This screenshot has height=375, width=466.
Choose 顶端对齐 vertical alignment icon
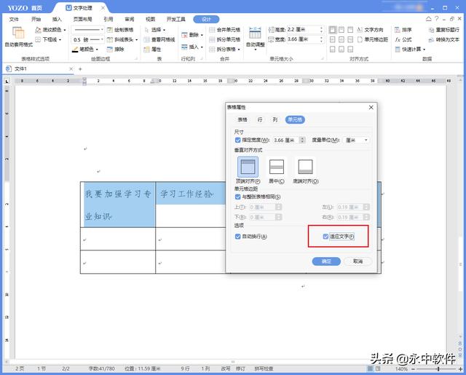click(248, 169)
